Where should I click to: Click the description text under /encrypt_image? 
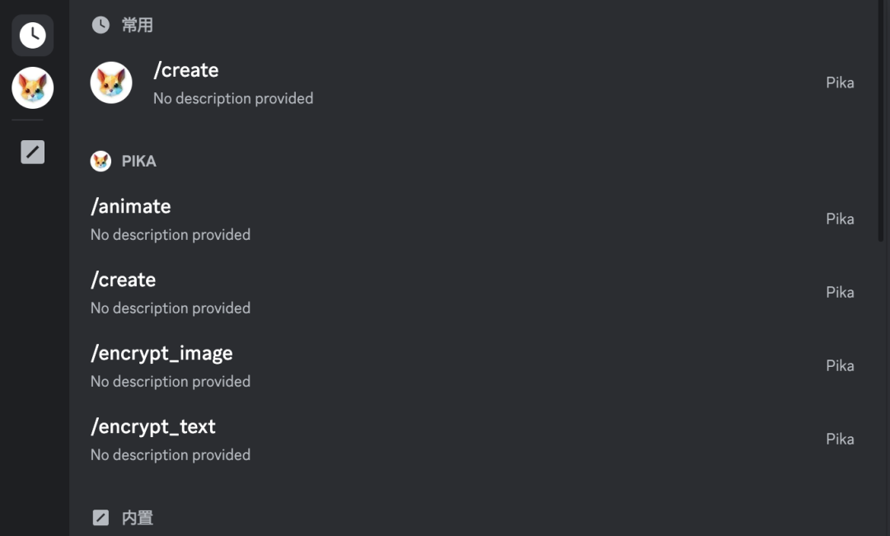click(171, 381)
